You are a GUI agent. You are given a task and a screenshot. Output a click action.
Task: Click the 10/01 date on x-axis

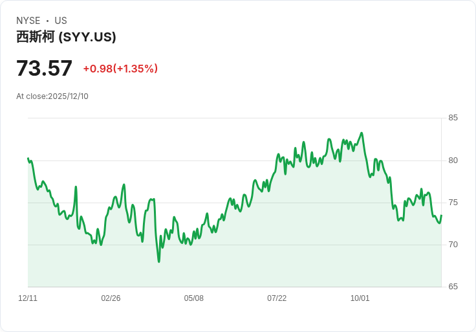point(360,298)
